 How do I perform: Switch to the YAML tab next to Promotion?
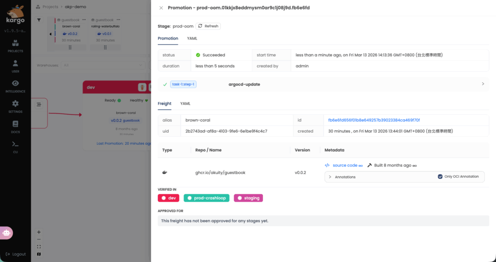tap(192, 38)
